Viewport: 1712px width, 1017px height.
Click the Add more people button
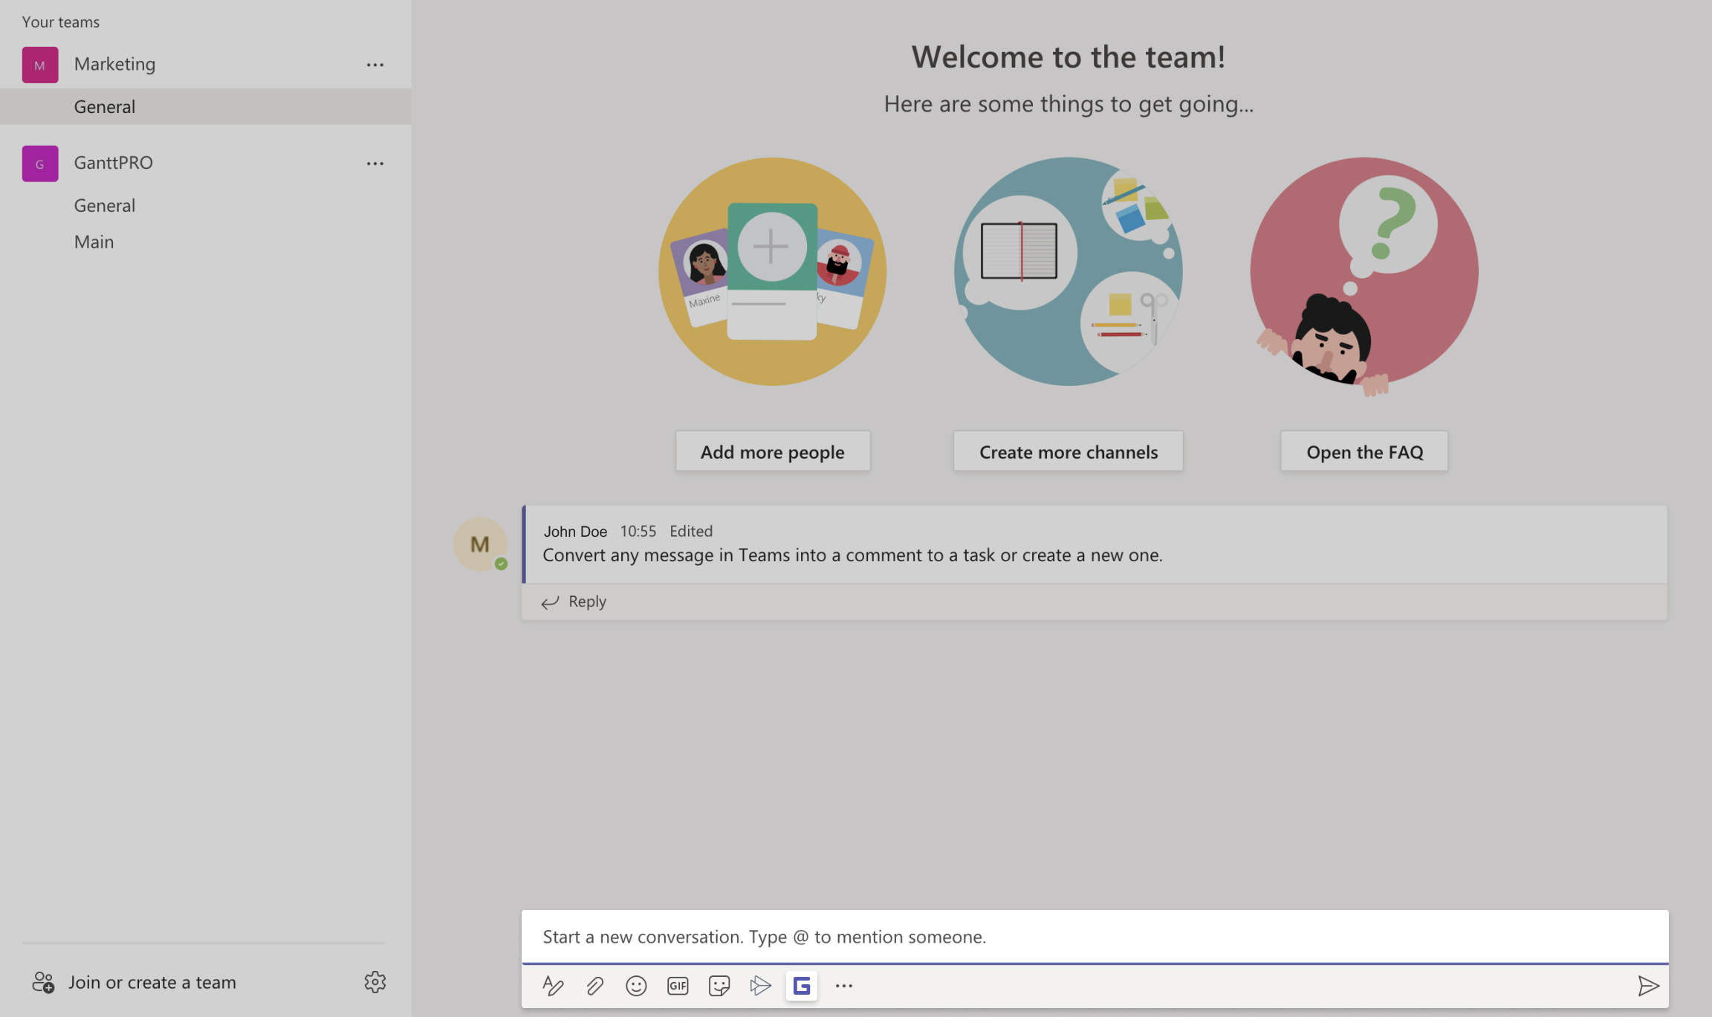[772, 451]
